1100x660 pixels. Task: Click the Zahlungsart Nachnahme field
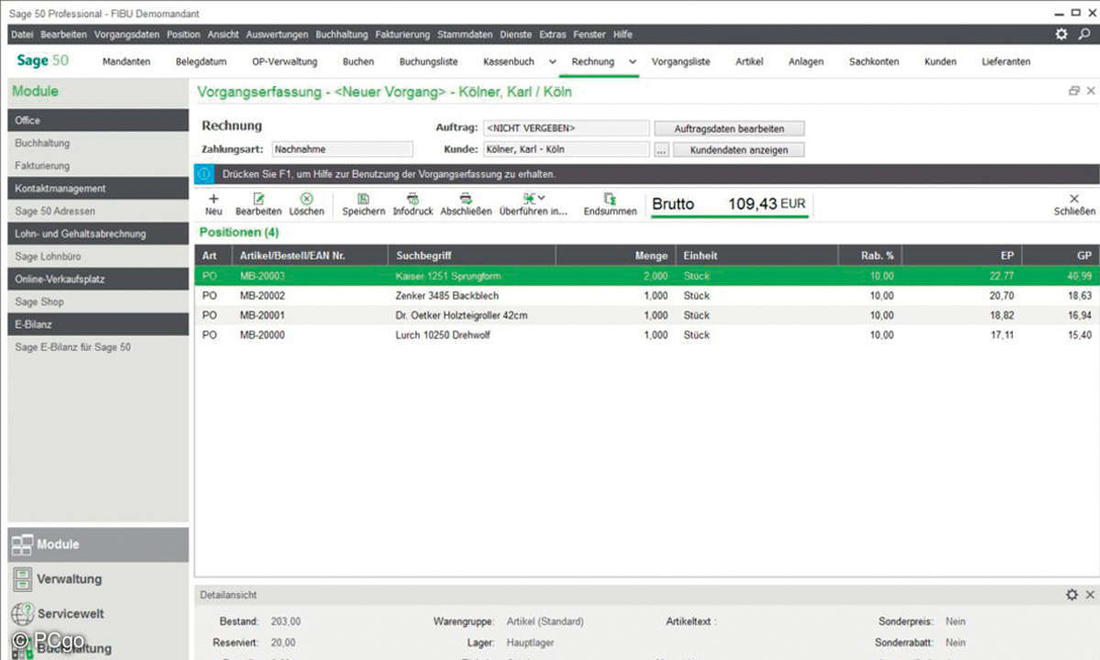(342, 148)
